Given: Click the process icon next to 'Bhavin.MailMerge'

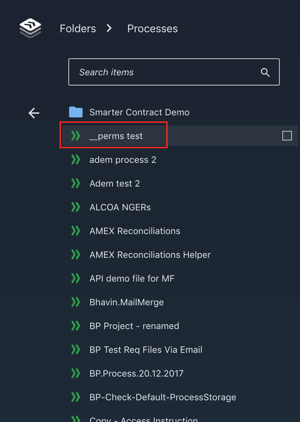Looking at the screenshot, I should pos(76,302).
